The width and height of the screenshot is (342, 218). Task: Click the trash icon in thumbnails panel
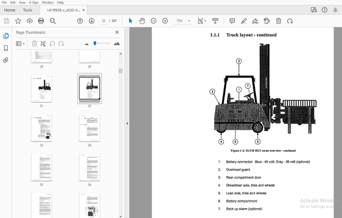tap(34, 44)
